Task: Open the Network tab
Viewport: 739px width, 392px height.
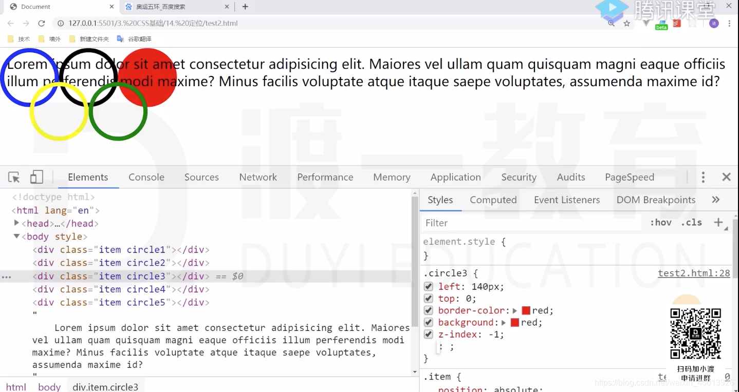Action: 258,178
